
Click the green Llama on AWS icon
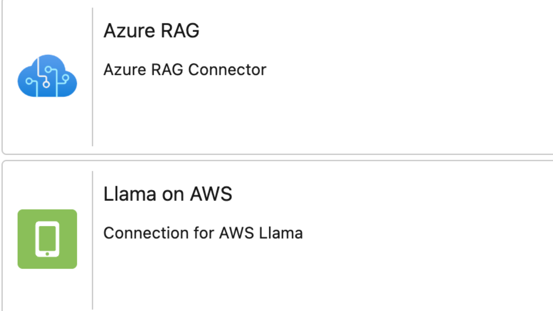(x=47, y=239)
